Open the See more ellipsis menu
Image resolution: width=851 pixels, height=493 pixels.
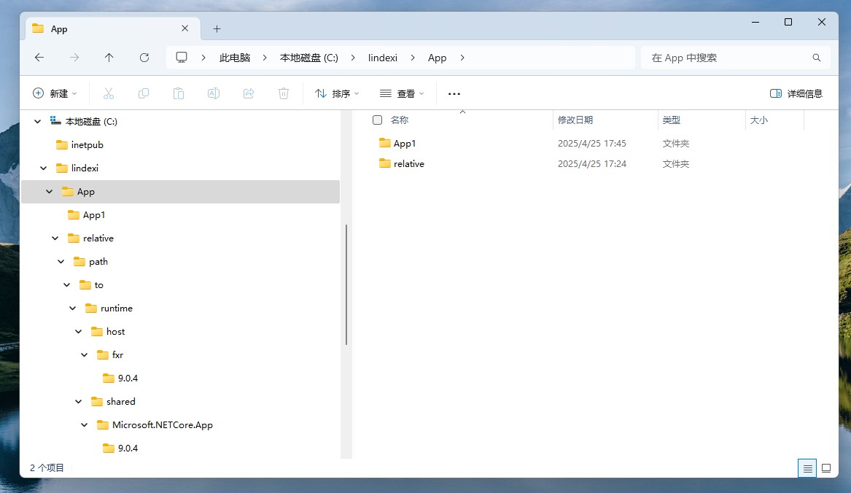click(x=454, y=93)
